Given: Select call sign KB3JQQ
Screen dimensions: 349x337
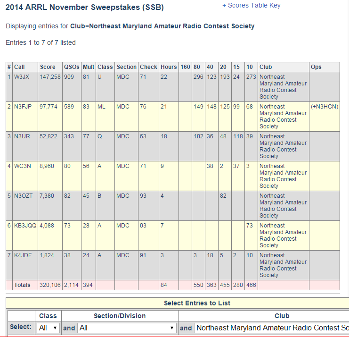Looking at the screenshot, I should pos(25,226).
